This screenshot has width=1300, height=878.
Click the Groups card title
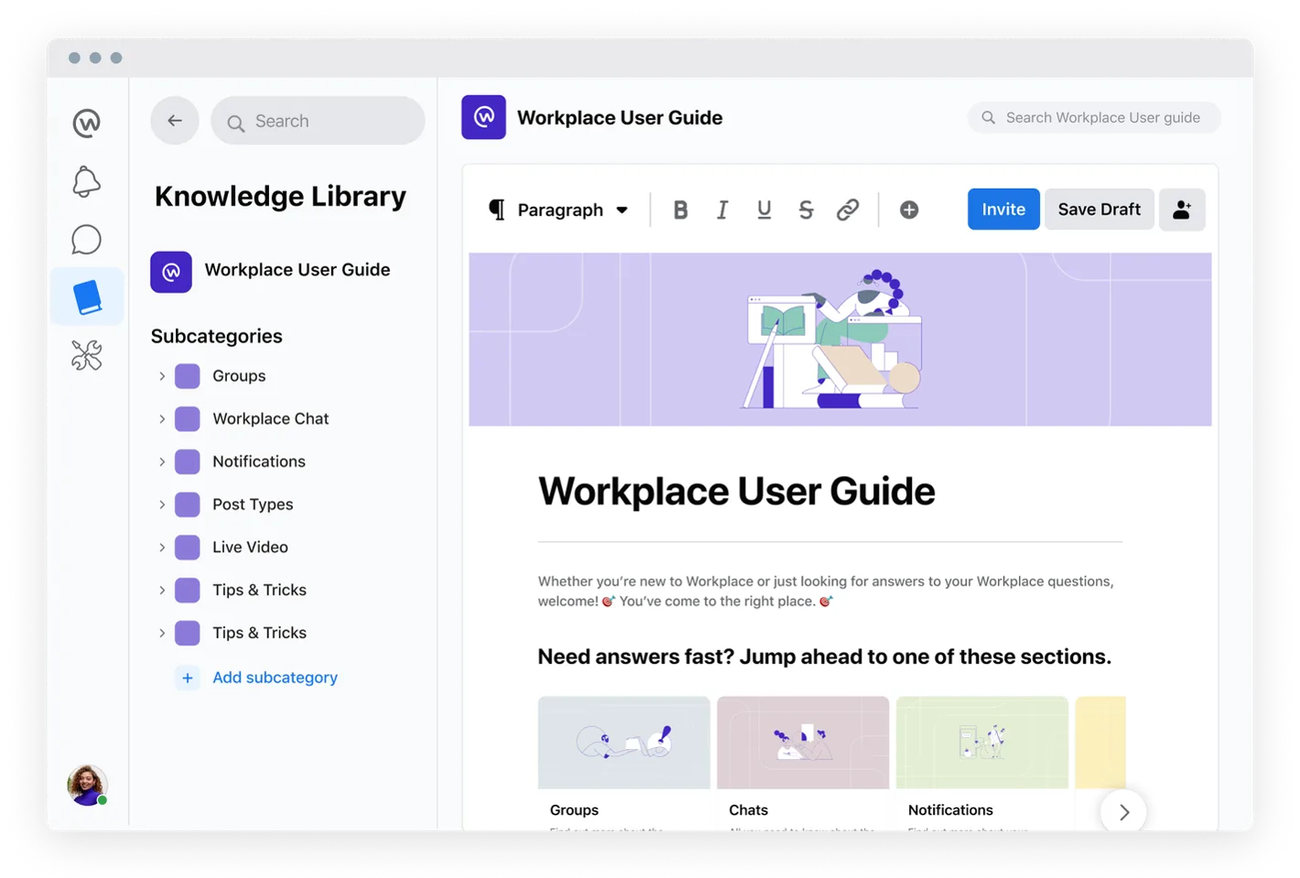pos(574,810)
